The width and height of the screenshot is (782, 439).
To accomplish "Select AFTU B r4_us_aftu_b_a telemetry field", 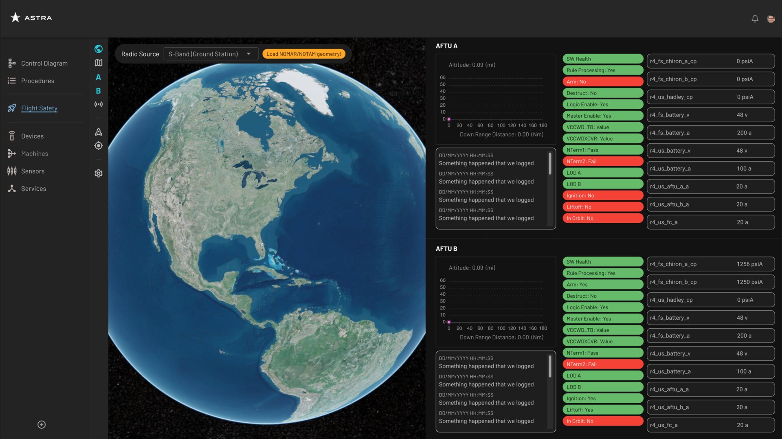I will [x=711, y=407].
